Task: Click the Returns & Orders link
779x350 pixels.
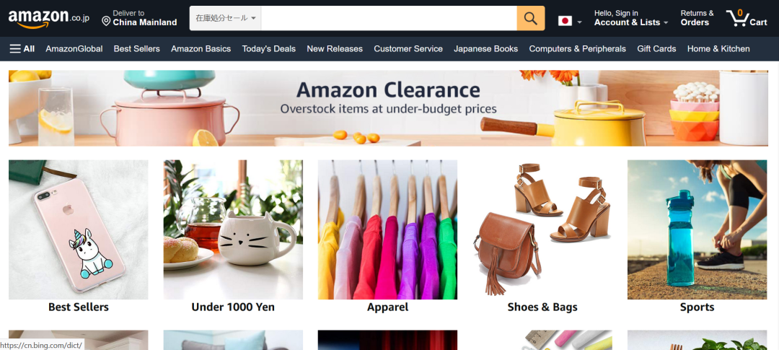Action: click(697, 18)
